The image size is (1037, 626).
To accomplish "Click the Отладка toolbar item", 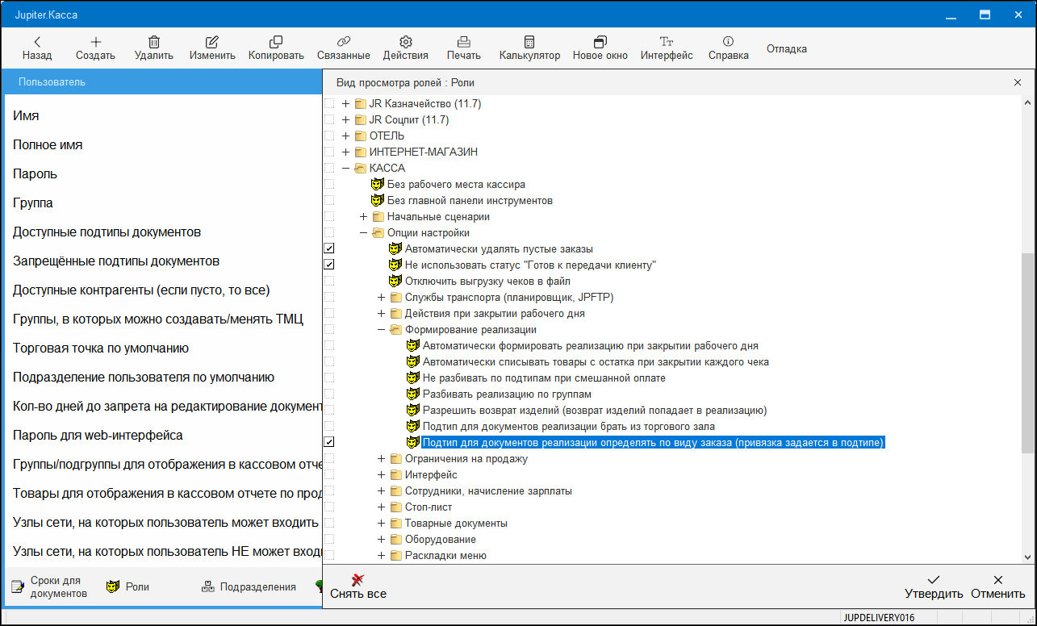I will pos(786,49).
